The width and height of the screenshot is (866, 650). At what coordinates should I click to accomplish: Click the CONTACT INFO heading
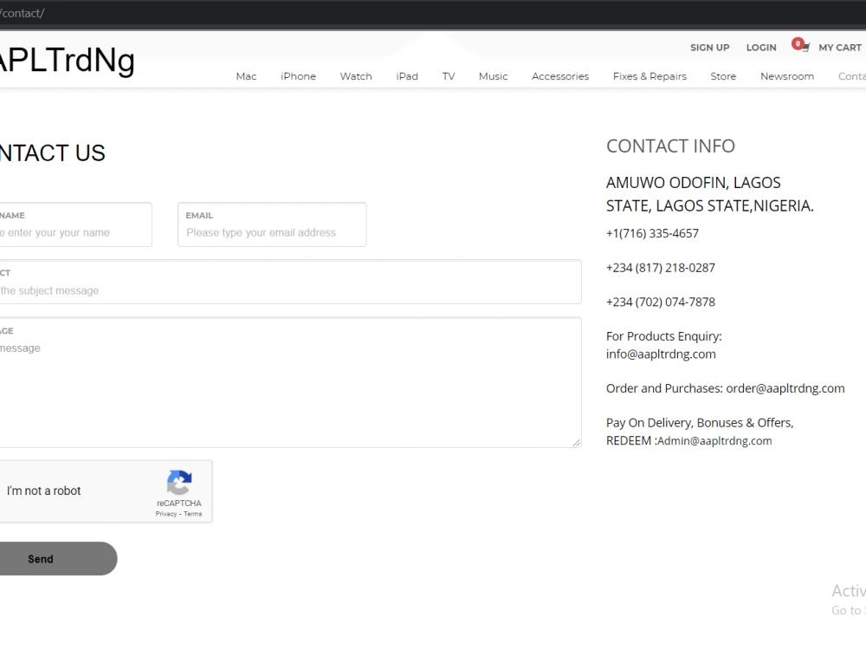(670, 146)
